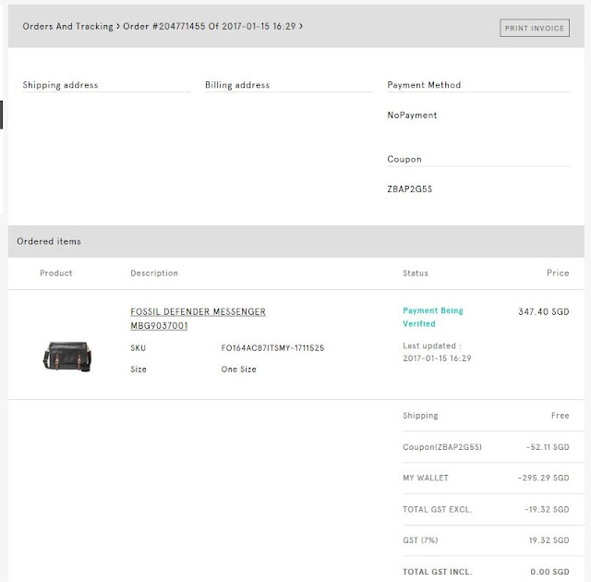This screenshot has width=591, height=582.
Task: Click MY WALLET row label
Action: point(426,478)
